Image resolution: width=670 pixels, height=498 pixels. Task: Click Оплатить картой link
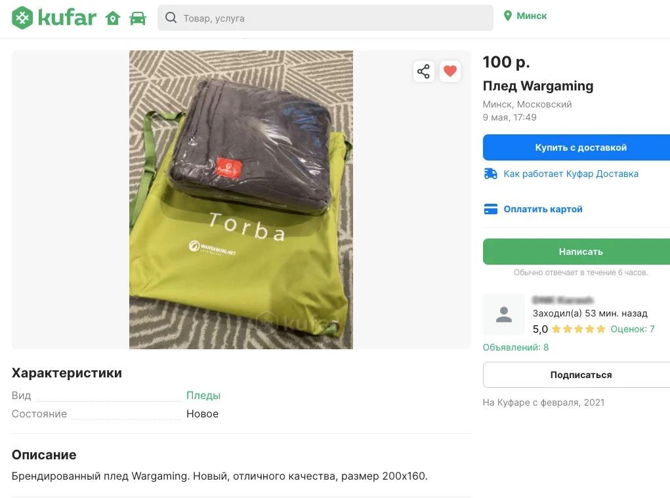pos(543,210)
